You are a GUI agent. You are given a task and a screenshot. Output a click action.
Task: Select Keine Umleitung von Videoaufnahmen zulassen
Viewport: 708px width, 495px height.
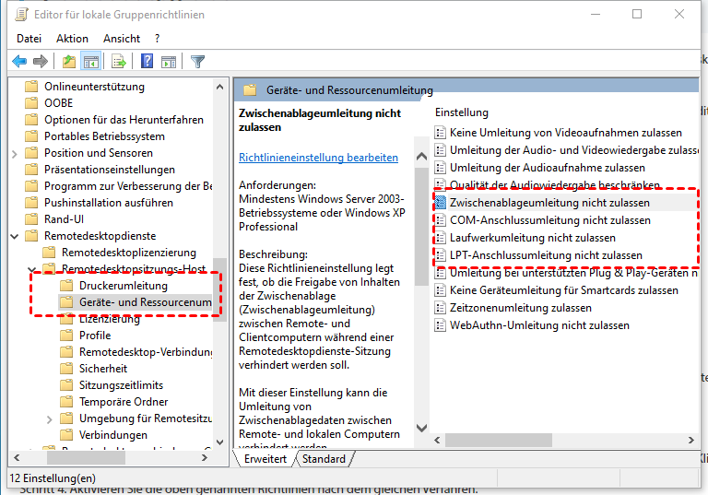(x=565, y=133)
